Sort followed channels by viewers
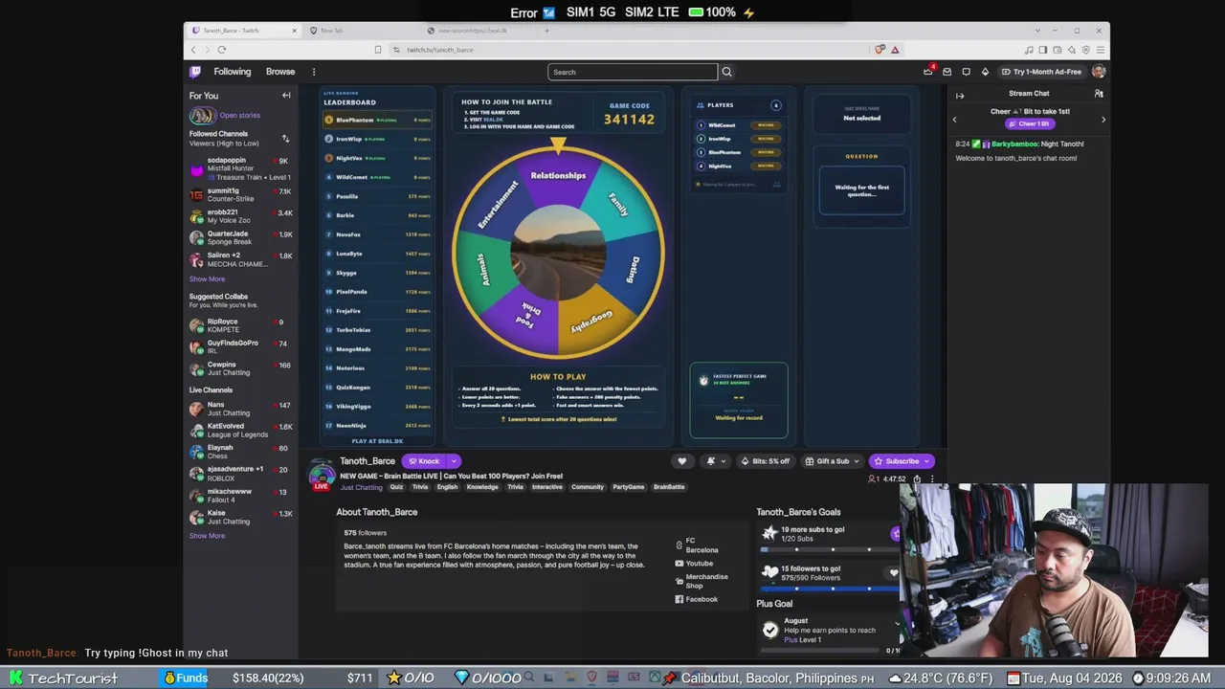 tap(285, 139)
